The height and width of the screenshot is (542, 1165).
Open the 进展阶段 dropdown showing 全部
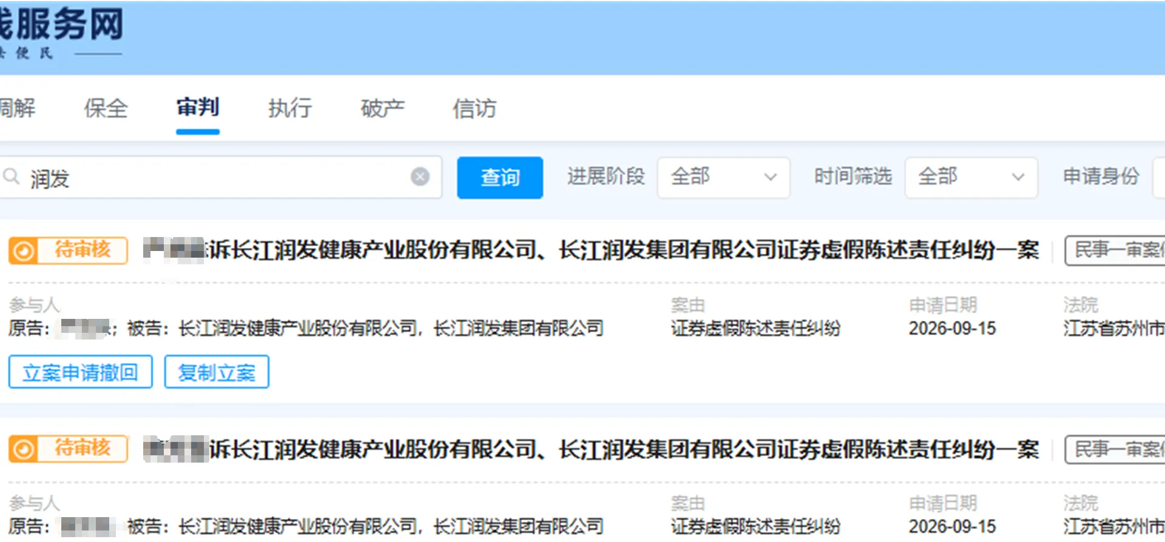pos(723,177)
